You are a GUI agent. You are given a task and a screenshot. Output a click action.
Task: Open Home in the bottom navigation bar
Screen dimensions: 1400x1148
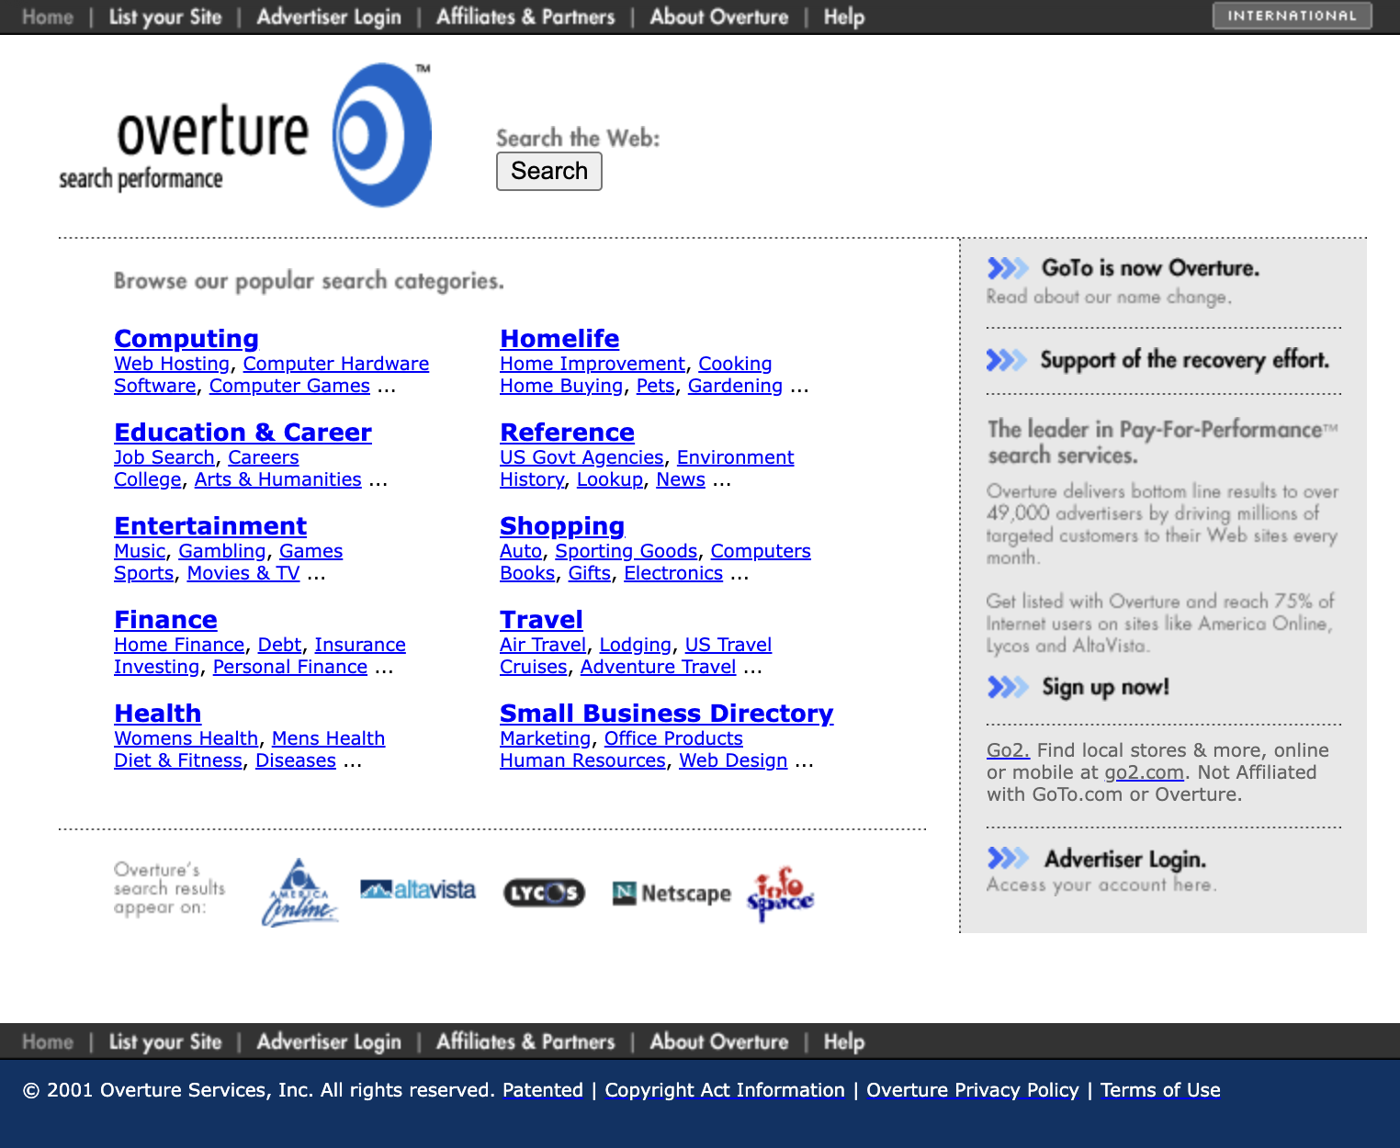tap(48, 1041)
